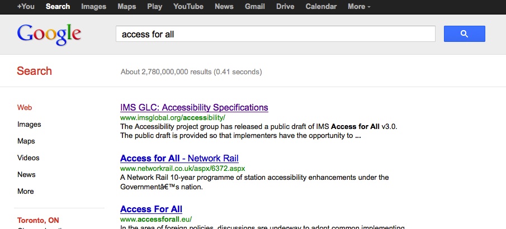This screenshot has height=229, width=506.
Task: Filter results by Maps in sidebar
Action: point(26,141)
